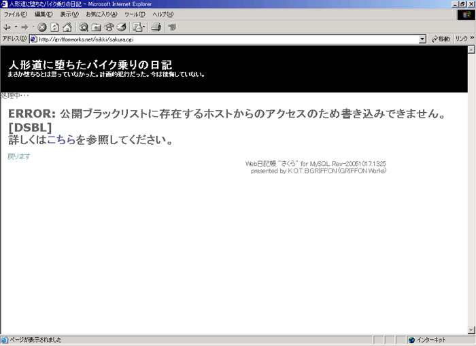This screenshot has width=476, height=346.
Task: Open the Favorites panel icon
Action: [96, 27]
